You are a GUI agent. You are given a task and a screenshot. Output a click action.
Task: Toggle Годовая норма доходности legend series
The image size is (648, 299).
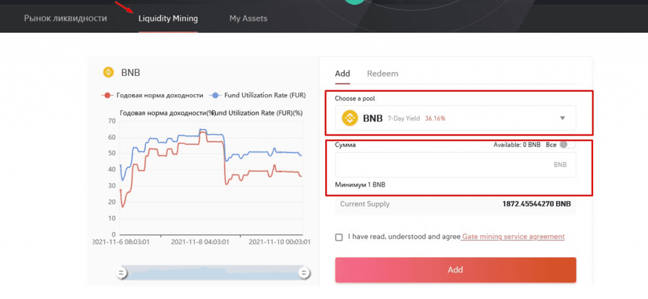pyautogui.click(x=153, y=95)
